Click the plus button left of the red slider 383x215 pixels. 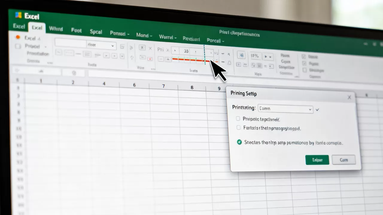(168, 59)
